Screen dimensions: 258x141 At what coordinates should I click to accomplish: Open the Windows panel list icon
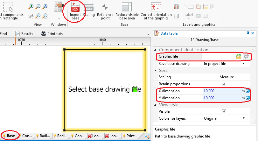click(x=59, y=7)
